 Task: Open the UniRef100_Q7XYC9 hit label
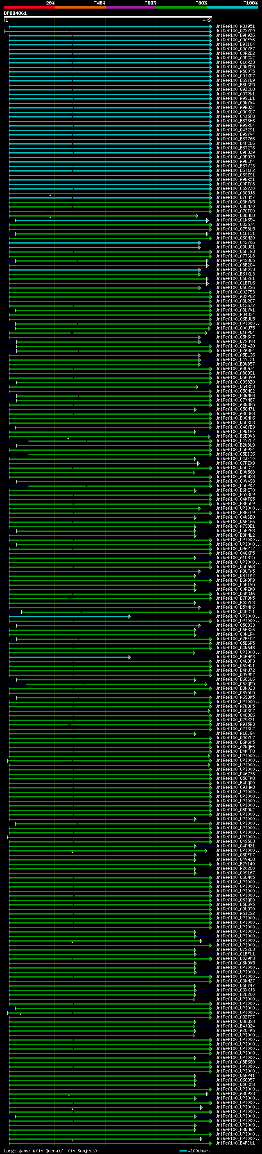click(x=235, y=31)
